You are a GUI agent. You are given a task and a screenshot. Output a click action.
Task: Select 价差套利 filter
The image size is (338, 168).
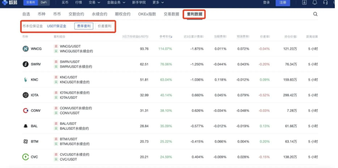click(x=105, y=26)
